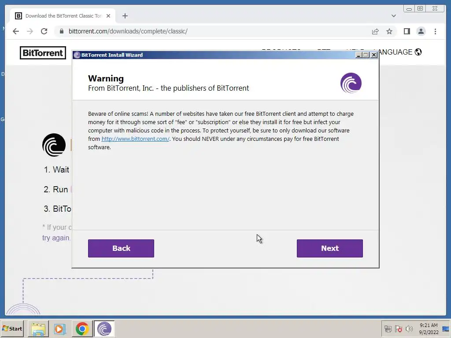
Task: Minimize the Chrome browser window
Action: (x=409, y=9)
